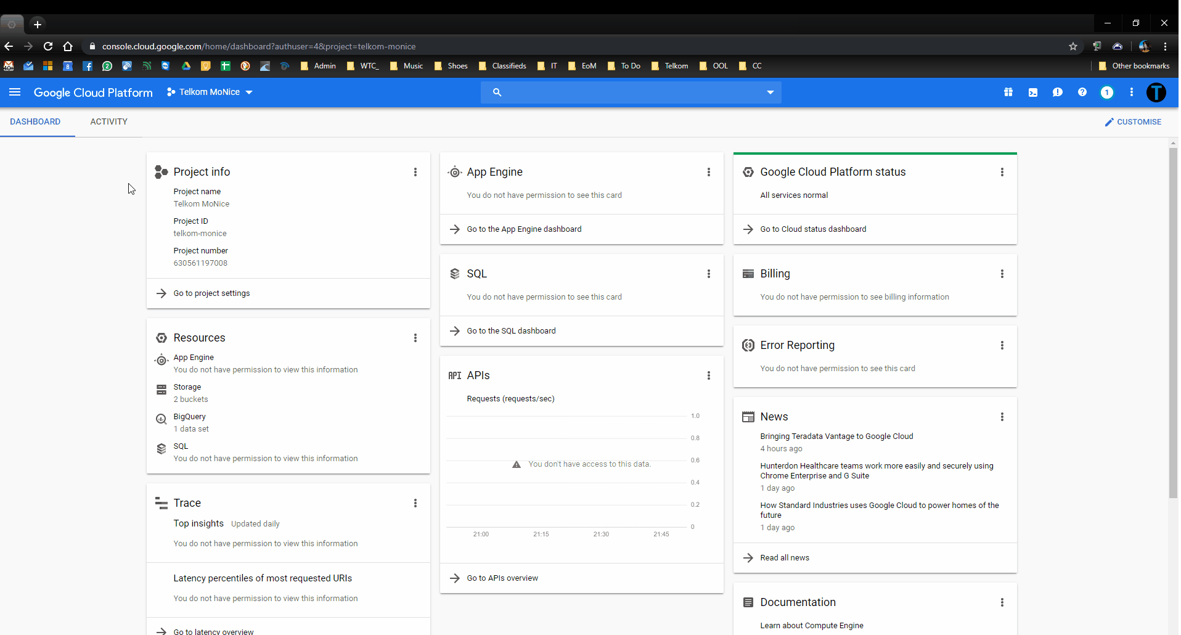Switch to the Dashboard tab
This screenshot has height=635, width=1181.
(35, 122)
